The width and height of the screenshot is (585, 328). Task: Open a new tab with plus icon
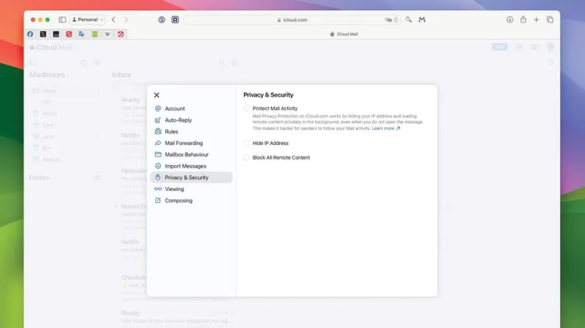(x=536, y=19)
